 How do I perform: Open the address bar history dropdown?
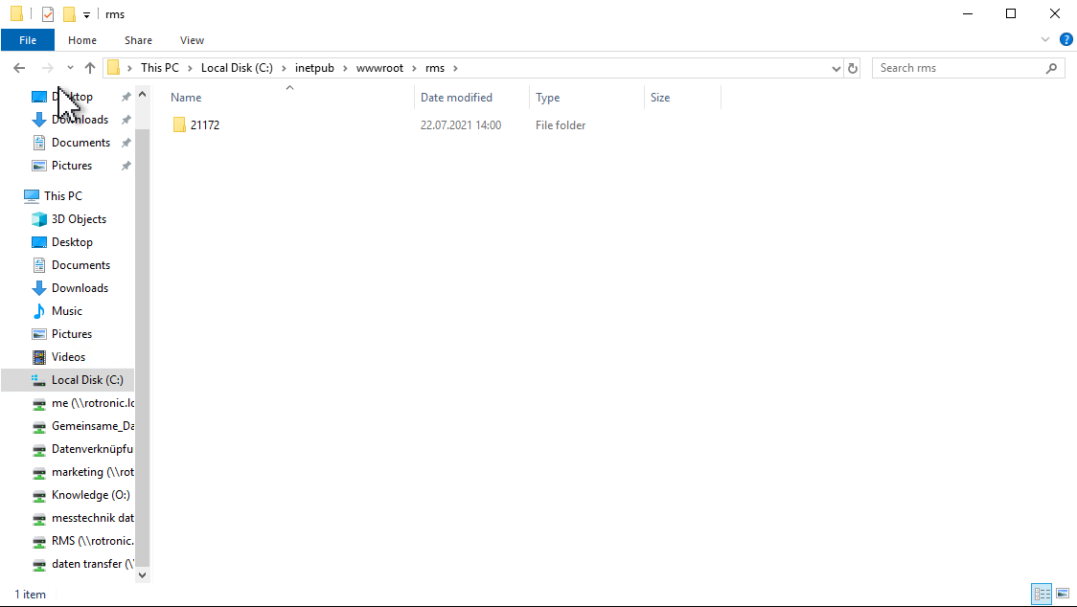[x=836, y=68]
